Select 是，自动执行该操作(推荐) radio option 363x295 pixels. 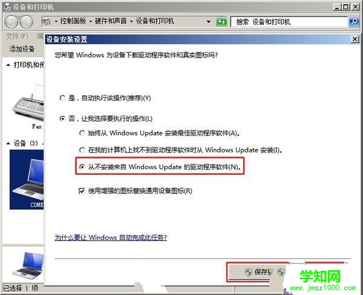coord(62,98)
